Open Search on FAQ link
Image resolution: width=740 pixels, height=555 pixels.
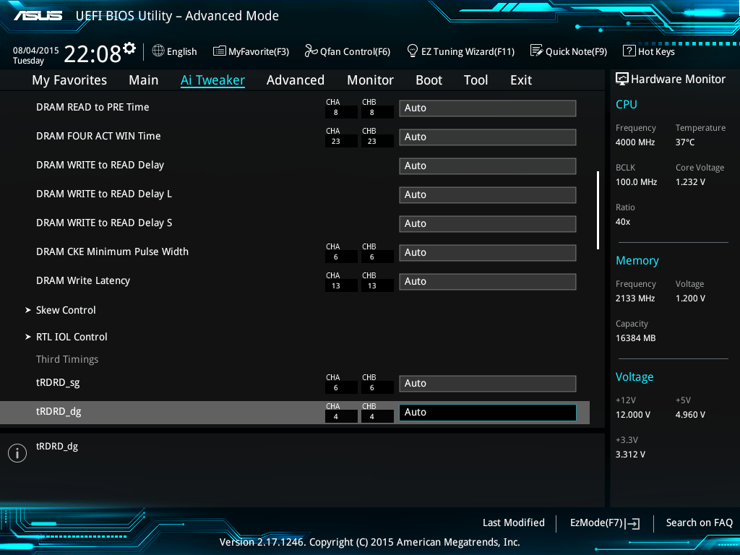699,522
